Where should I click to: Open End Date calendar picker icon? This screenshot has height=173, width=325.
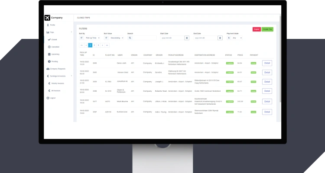point(220,38)
